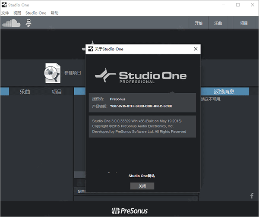The image size is (259, 217).
Task: Open the 视图 menu
Action: (17, 13)
